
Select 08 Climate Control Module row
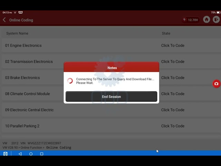pyautogui.click(x=111, y=94)
